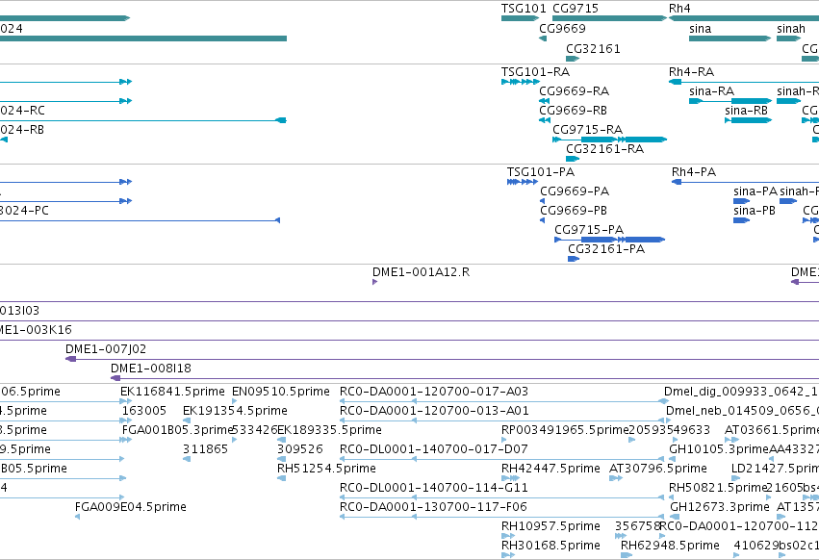Image resolution: width=819 pixels, height=560 pixels.
Task: Select the CG9715 gene bar
Action: click(x=609, y=18)
